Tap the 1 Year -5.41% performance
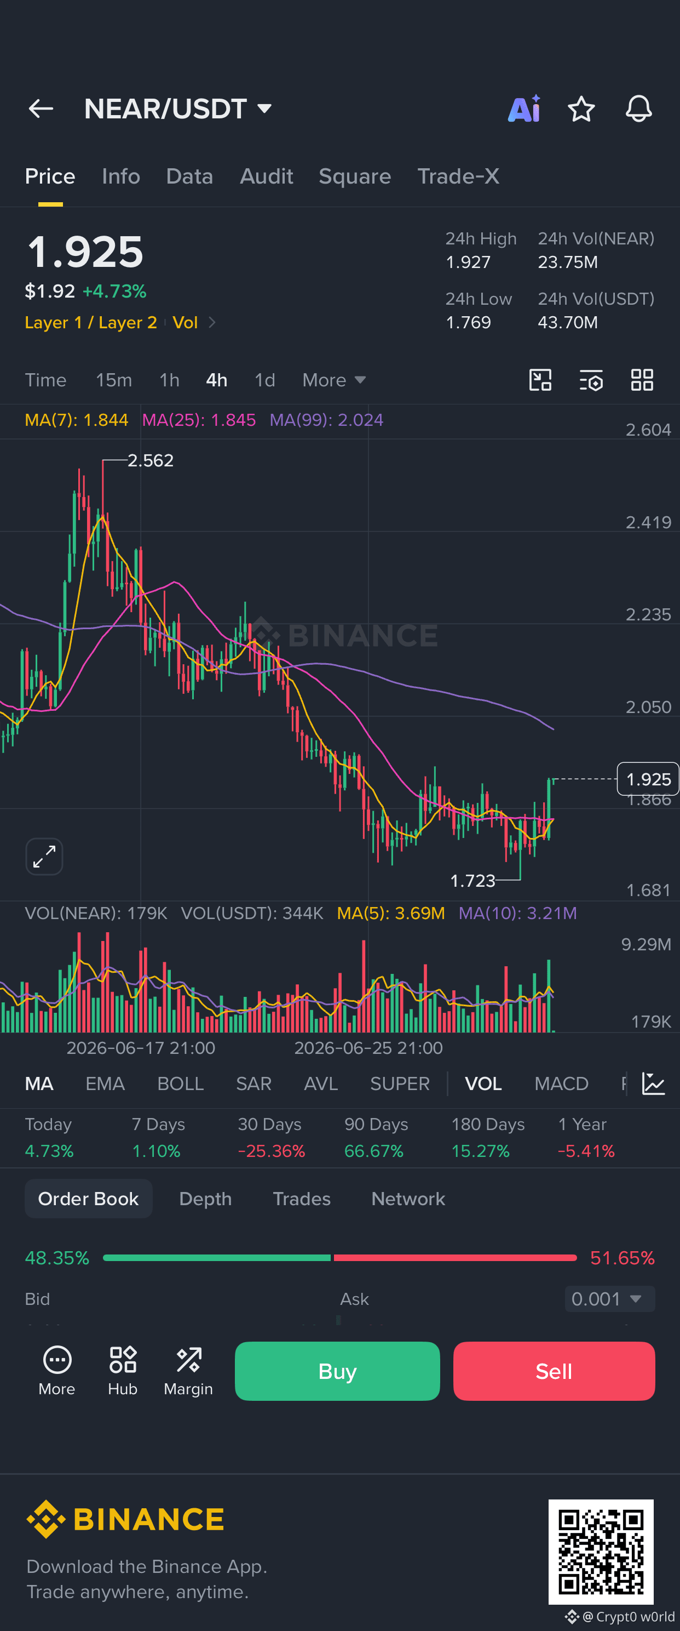The height and width of the screenshot is (1631, 680). click(x=586, y=1138)
